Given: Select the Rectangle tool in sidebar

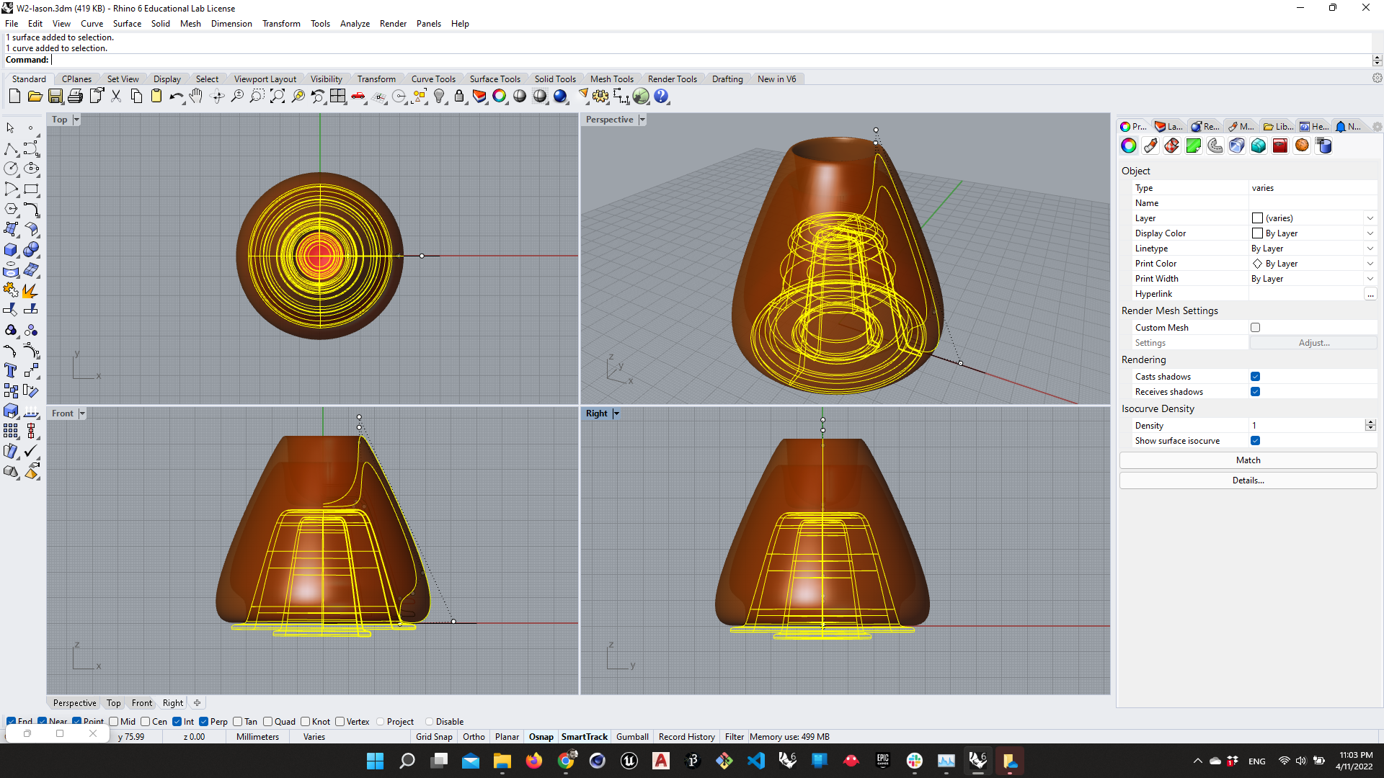Looking at the screenshot, I should 31,189.
